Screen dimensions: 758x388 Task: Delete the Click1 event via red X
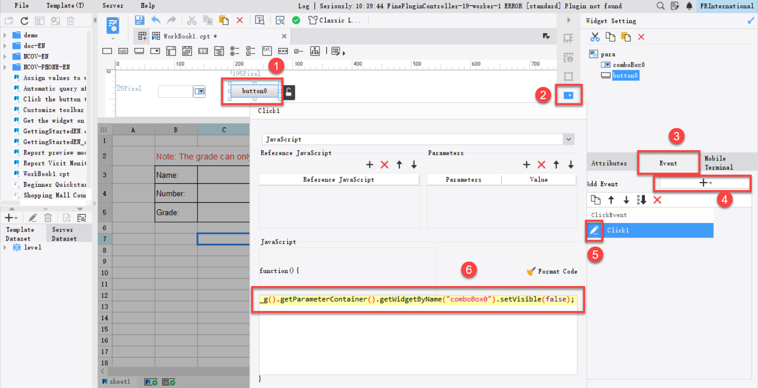658,200
